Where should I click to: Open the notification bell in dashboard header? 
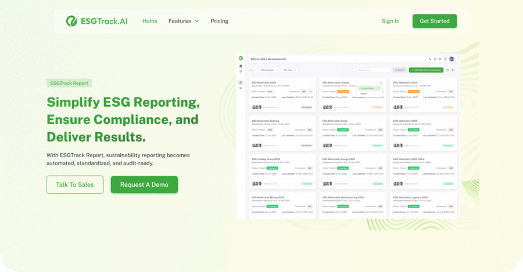click(445, 59)
